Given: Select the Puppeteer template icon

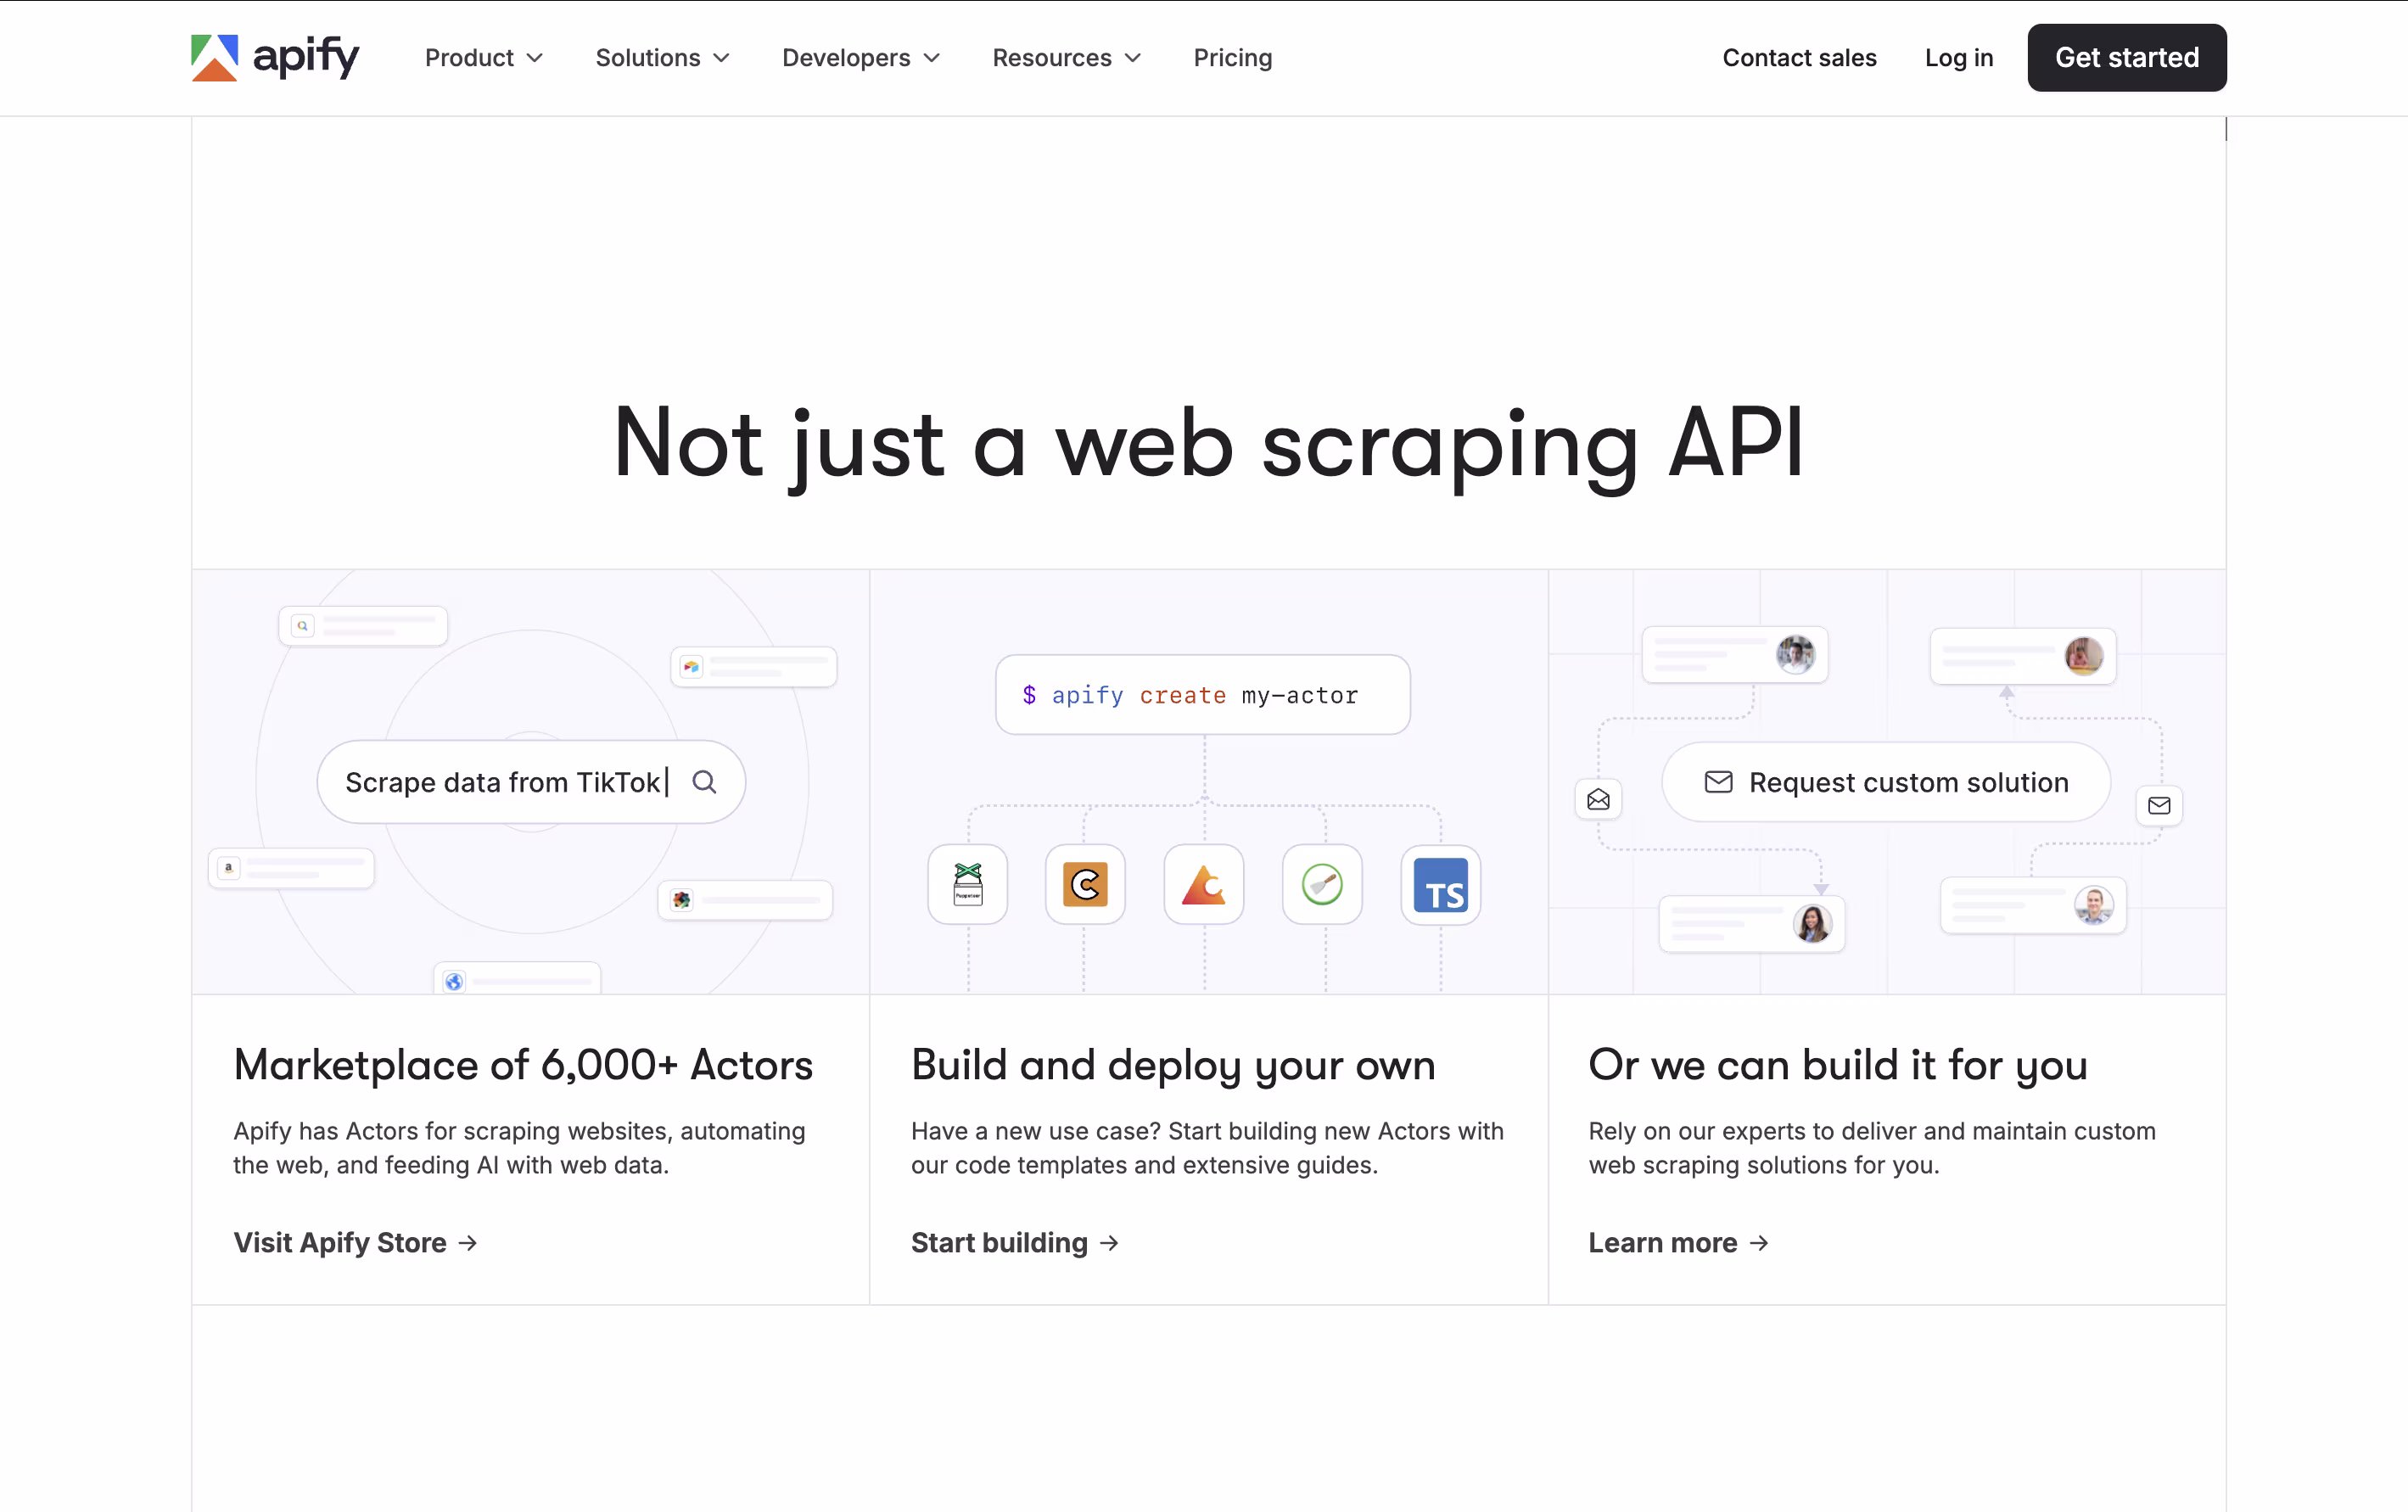Looking at the screenshot, I should (967, 885).
